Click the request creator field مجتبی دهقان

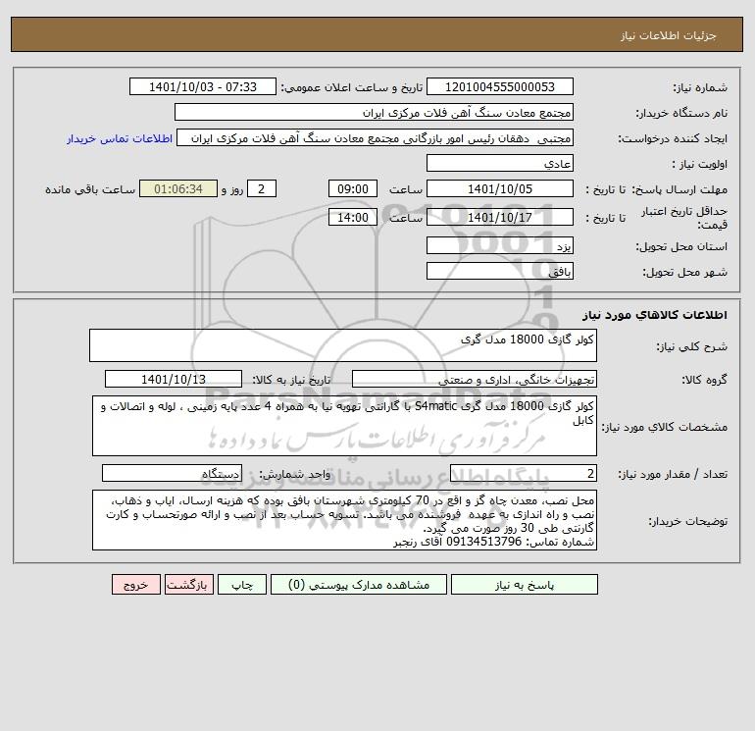point(376,137)
